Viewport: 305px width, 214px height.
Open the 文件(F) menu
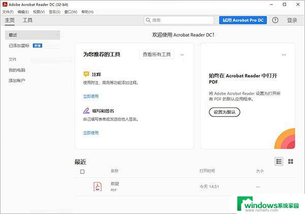tap(8, 12)
